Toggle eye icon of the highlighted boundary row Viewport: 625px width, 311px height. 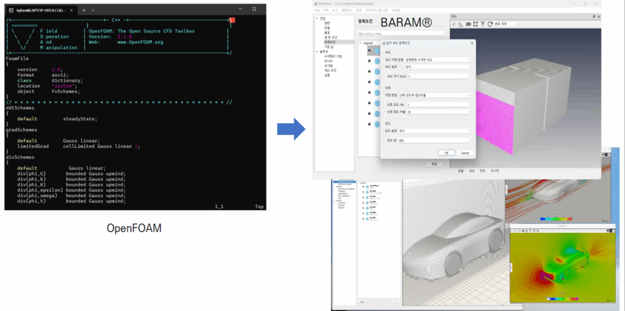[369, 51]
